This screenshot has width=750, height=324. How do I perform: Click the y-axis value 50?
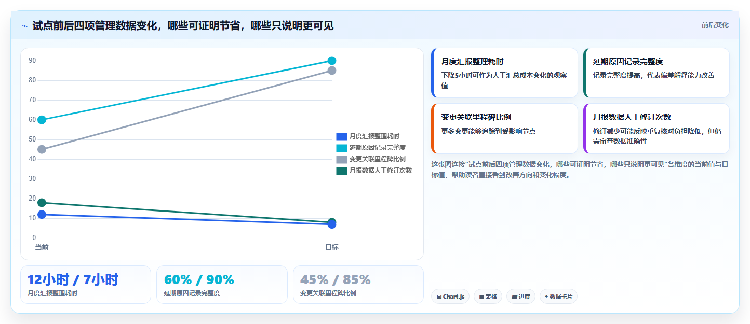(x=32, y=139)
